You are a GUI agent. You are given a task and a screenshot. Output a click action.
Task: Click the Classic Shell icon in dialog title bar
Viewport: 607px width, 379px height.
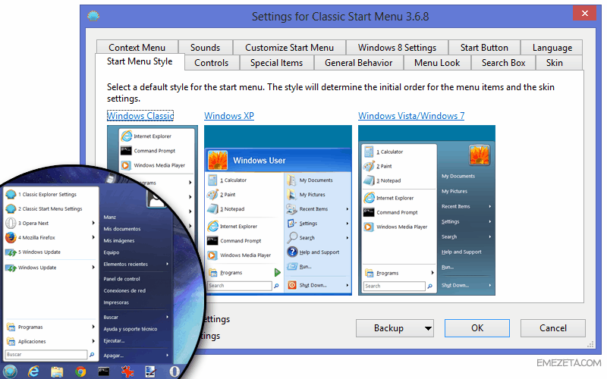coord(93,16)
